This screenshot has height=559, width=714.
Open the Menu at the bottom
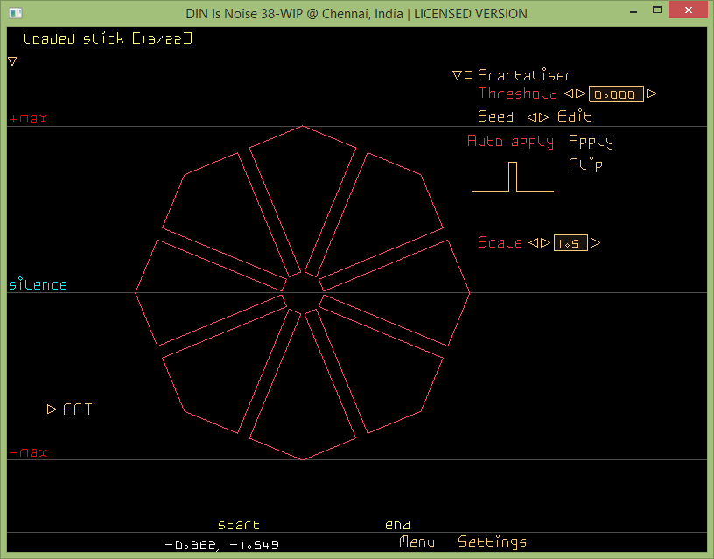coord(416,542)
